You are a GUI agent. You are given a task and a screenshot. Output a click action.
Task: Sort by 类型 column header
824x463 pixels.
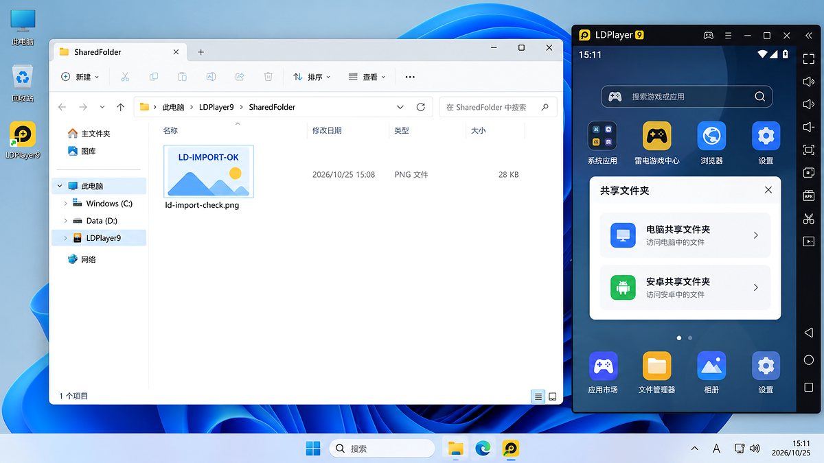[402, 130]
